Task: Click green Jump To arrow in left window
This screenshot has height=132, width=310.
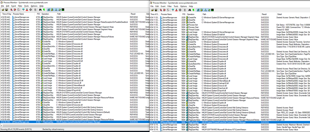Action: click(44, 10)
